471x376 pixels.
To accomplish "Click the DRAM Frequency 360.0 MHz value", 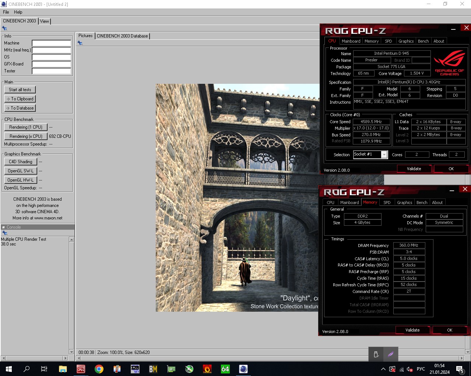I will [x=409, y=245].
